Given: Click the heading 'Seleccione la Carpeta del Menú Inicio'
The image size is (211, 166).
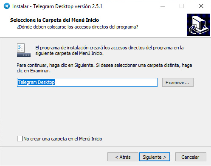Looking at the screenshot, I should point(54,20).
